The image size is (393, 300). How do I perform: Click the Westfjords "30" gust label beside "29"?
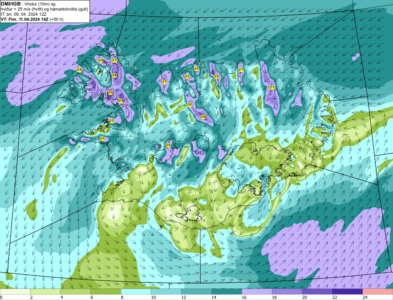point(110,92)
